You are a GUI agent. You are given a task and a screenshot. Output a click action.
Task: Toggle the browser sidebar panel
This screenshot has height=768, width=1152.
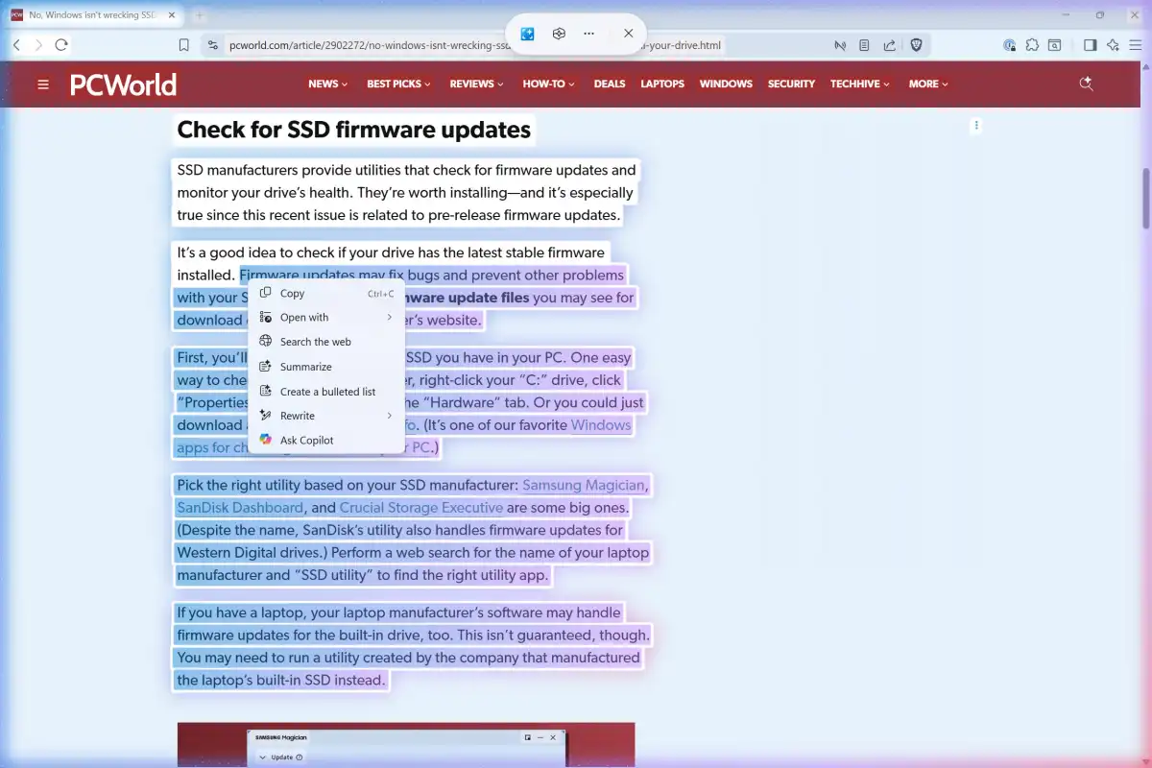(1090, 45)
